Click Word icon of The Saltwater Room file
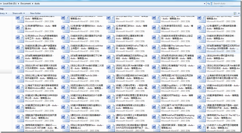Viewport: 242px width, 133px height. pos(156,49)
